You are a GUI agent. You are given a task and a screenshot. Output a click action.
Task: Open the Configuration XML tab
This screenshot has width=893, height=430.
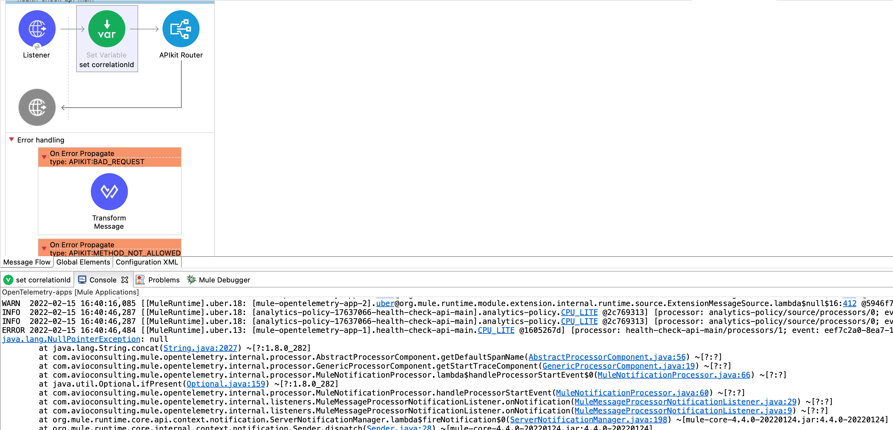147,262
